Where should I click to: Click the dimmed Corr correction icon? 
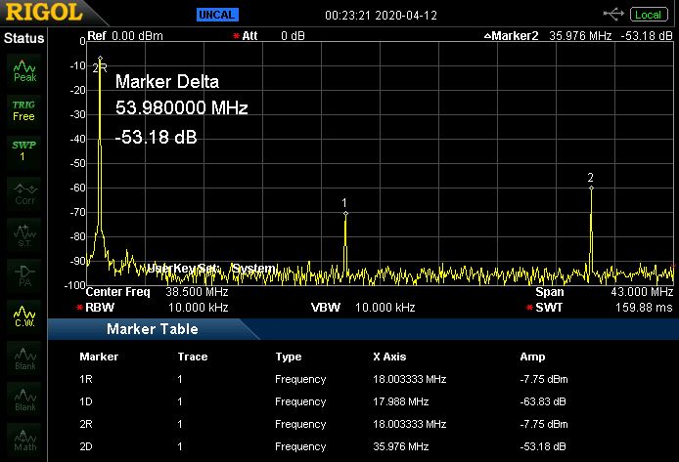[x=24, y=193]
